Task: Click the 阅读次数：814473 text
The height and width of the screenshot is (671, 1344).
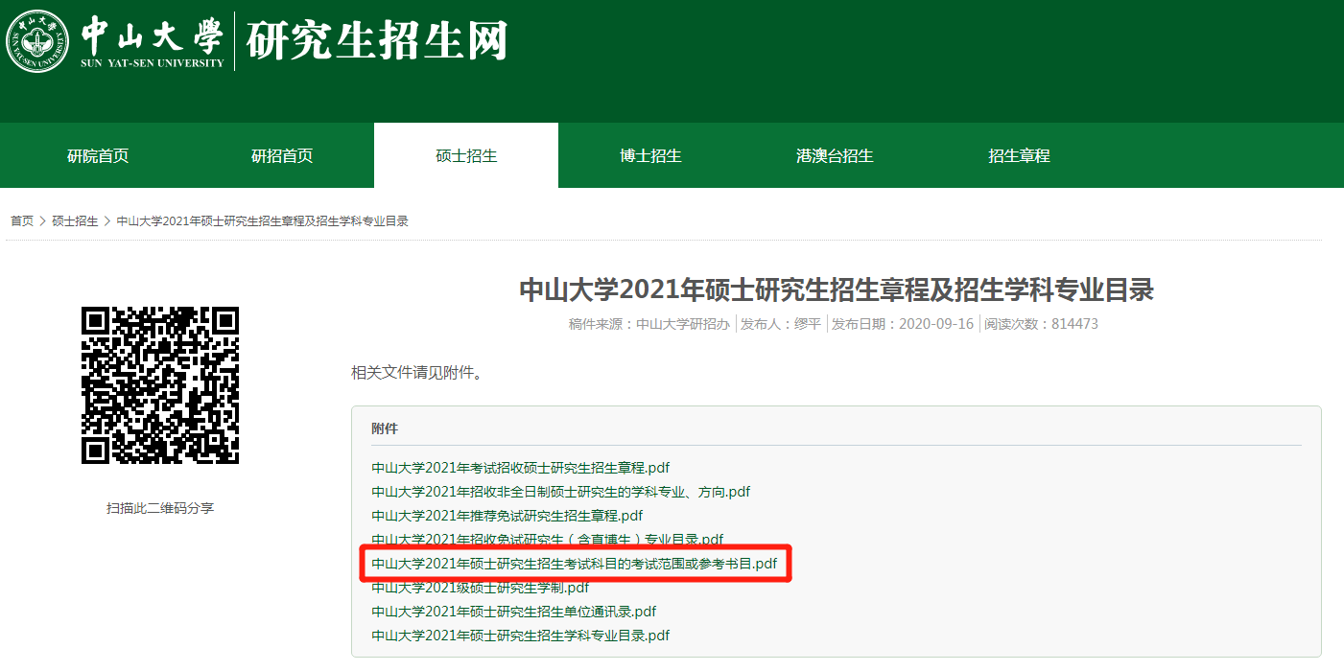Action: (x=1041, y=324)
